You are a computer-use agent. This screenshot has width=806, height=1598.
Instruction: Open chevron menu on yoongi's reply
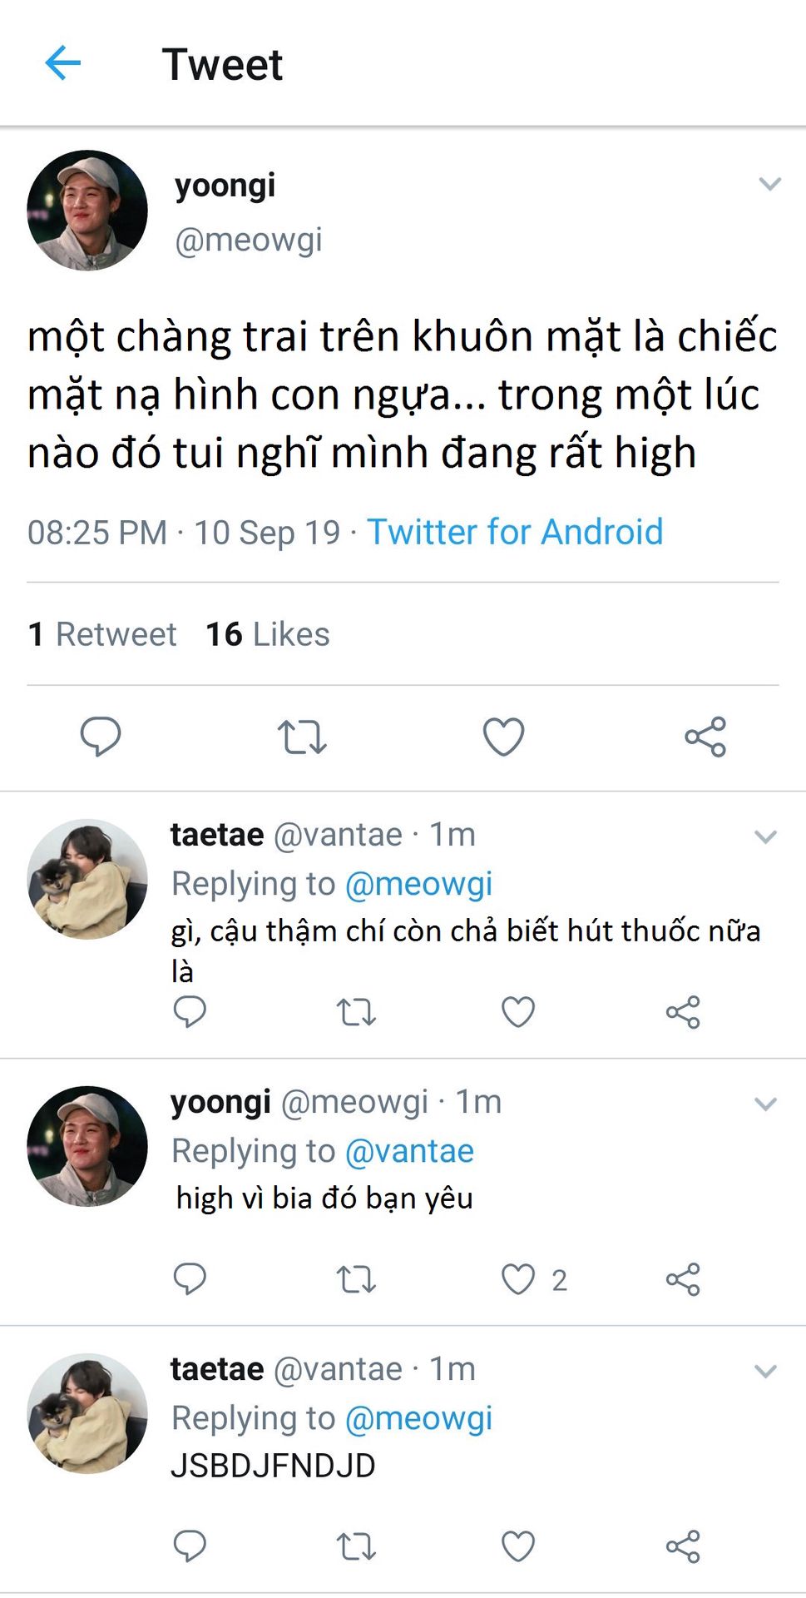click(765, 1104)
